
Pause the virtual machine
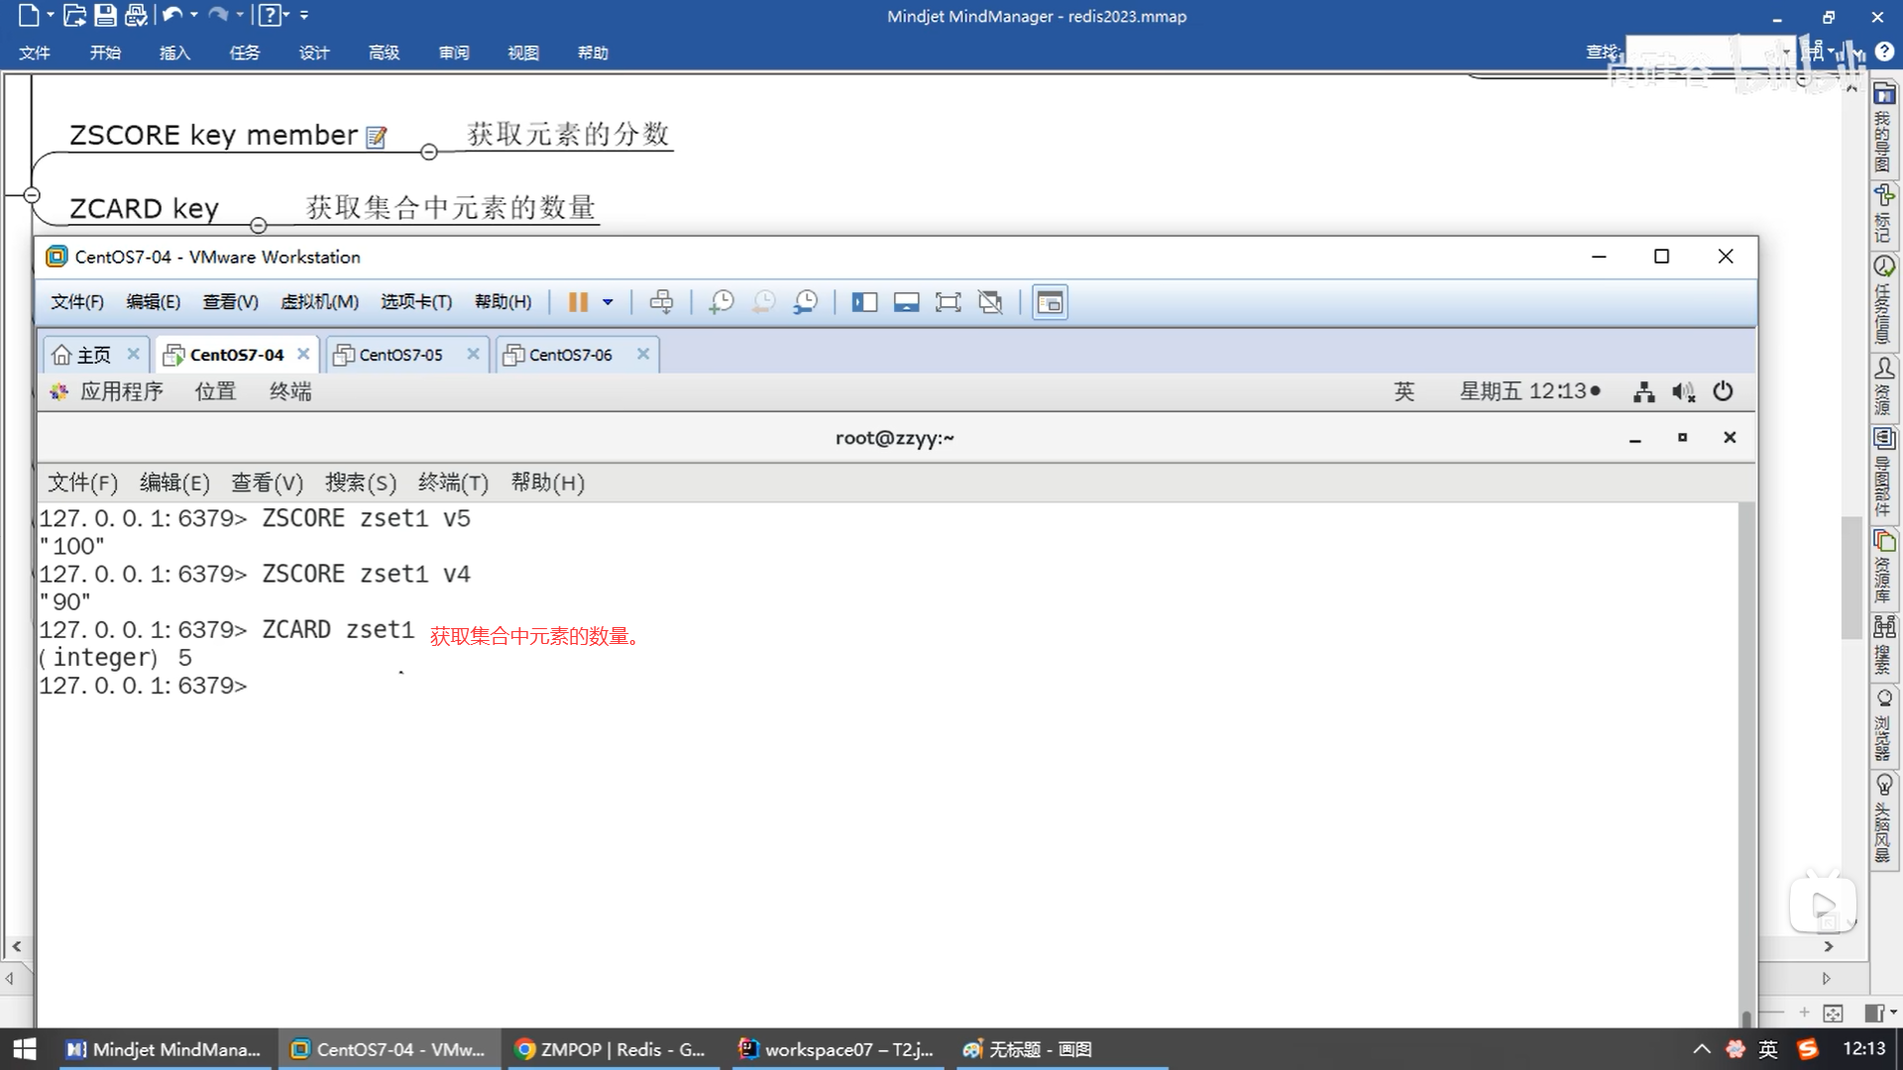pos(578,302)
